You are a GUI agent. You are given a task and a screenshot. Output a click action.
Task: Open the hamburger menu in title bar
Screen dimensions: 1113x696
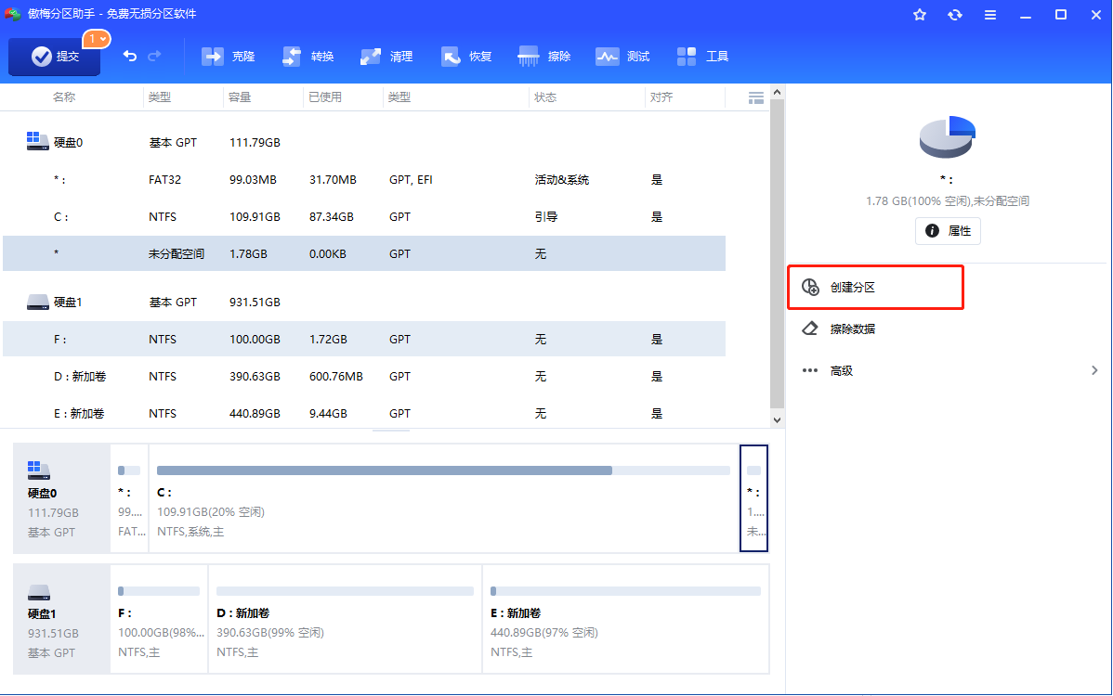990,15
